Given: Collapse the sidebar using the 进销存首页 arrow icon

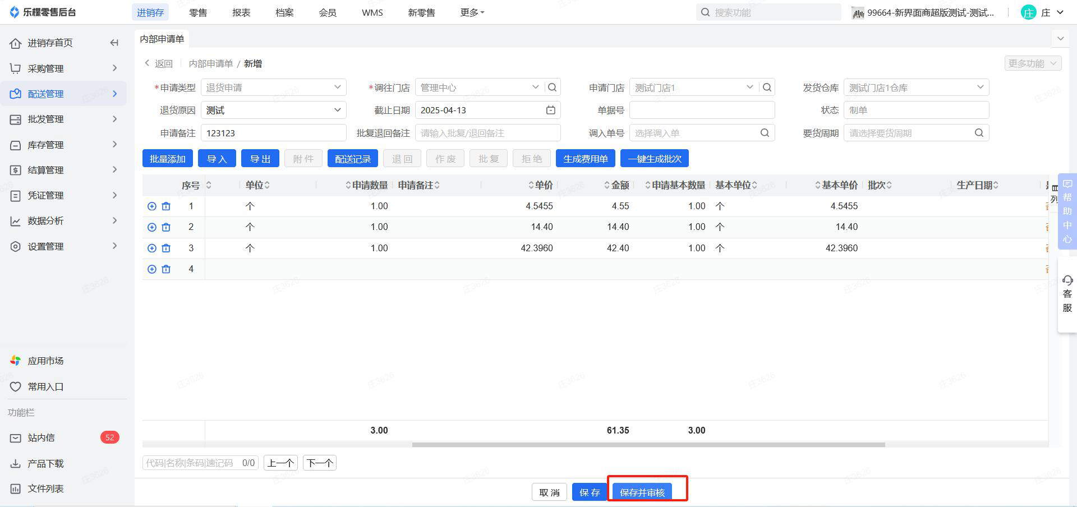Looking at the screenshot, I should pyautogui.click(x=114, y=43).
